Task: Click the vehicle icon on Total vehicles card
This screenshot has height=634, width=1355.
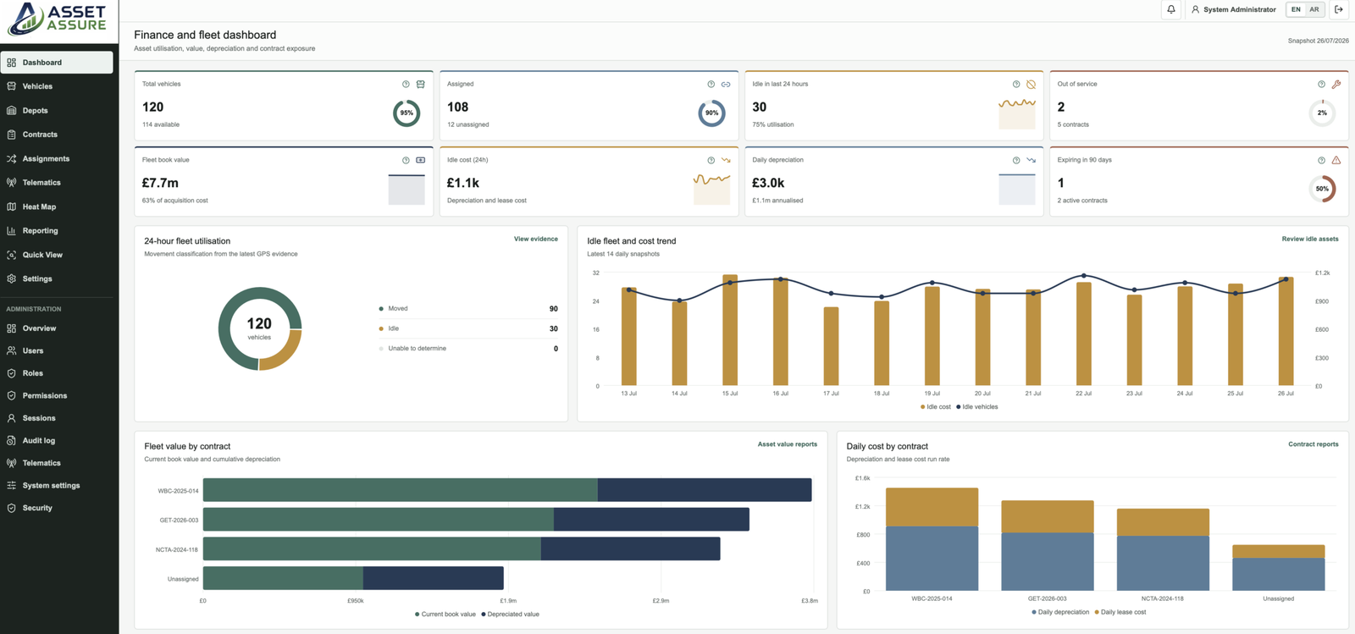Action: [420, 84]
